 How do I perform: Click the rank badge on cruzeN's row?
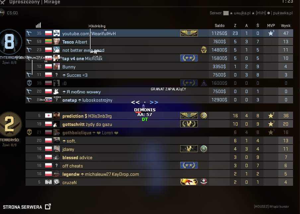coord(189,182)
